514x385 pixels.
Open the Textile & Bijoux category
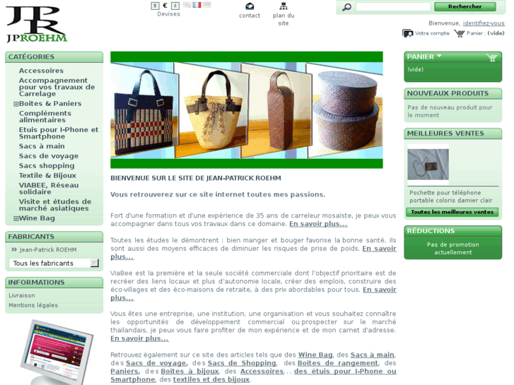[47, 176]
